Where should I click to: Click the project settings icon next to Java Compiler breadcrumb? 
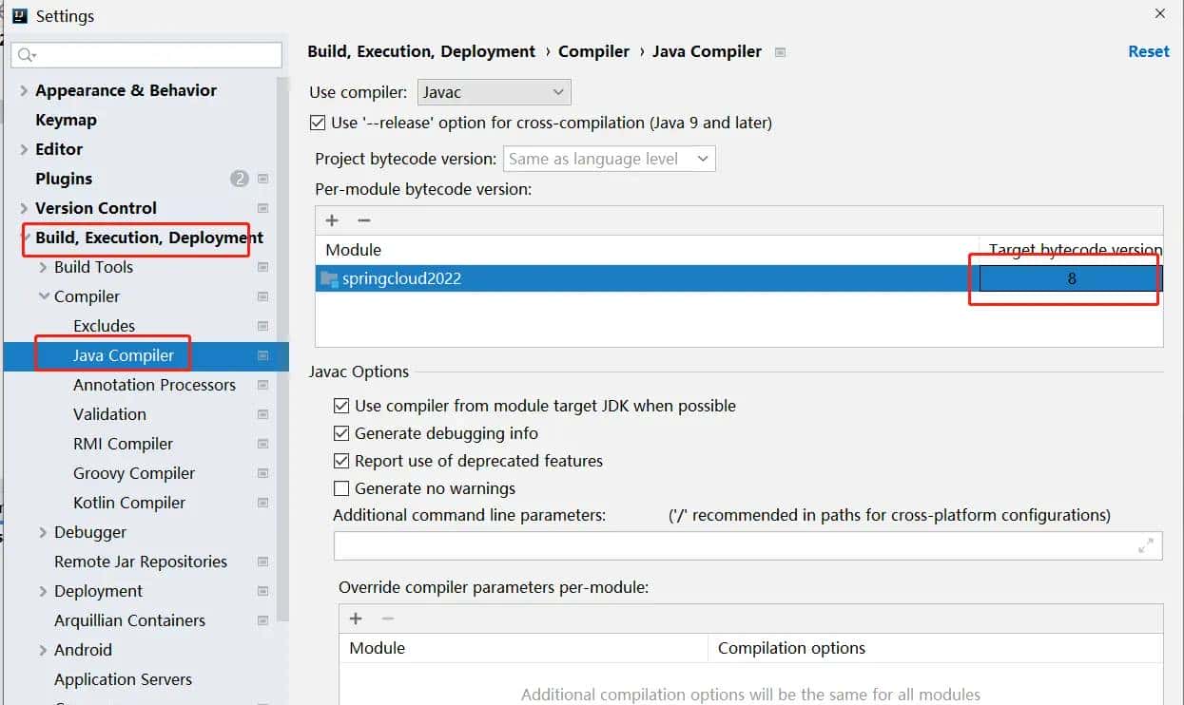tap(780, 52)
